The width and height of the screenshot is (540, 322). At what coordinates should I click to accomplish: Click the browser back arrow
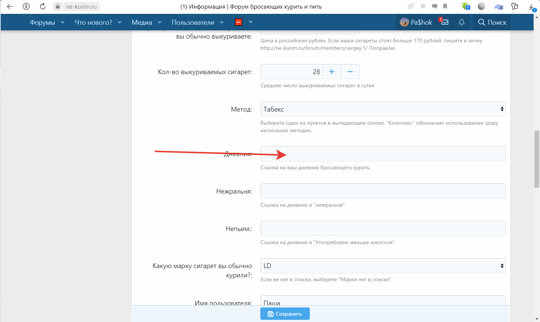click(x=10, y=6)
